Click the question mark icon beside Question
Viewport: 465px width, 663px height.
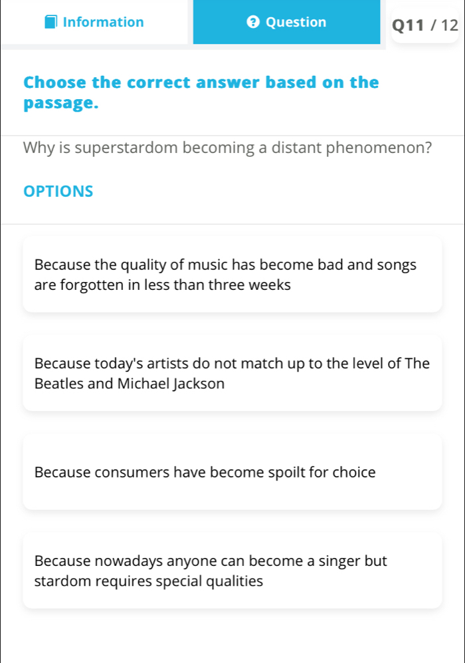click(x=251, y=22)
